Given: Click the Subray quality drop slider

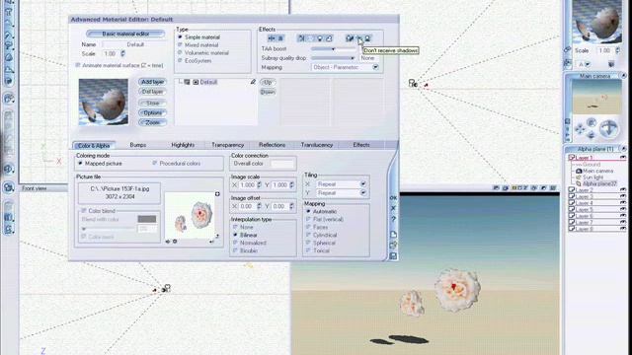Looking at the screenshot, I should point(334,58).
